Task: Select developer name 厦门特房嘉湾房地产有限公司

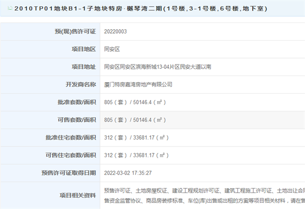Action: pos(138,84)
